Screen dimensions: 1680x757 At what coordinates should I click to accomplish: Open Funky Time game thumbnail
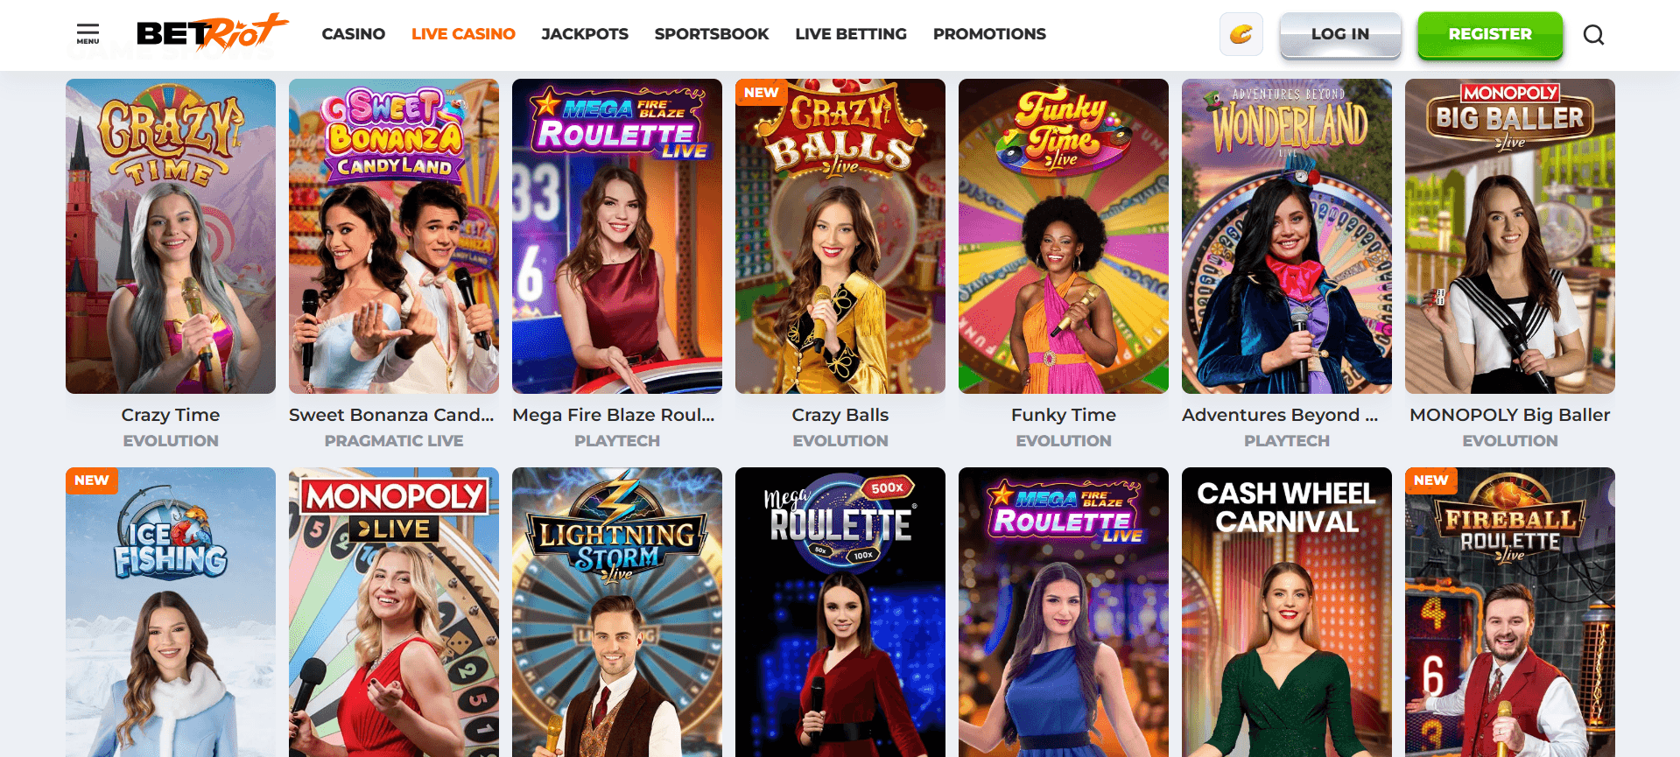point(1064,236)
